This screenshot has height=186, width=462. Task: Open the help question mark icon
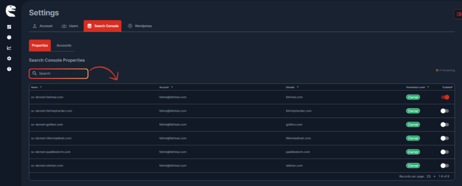(x=9, y=69)
